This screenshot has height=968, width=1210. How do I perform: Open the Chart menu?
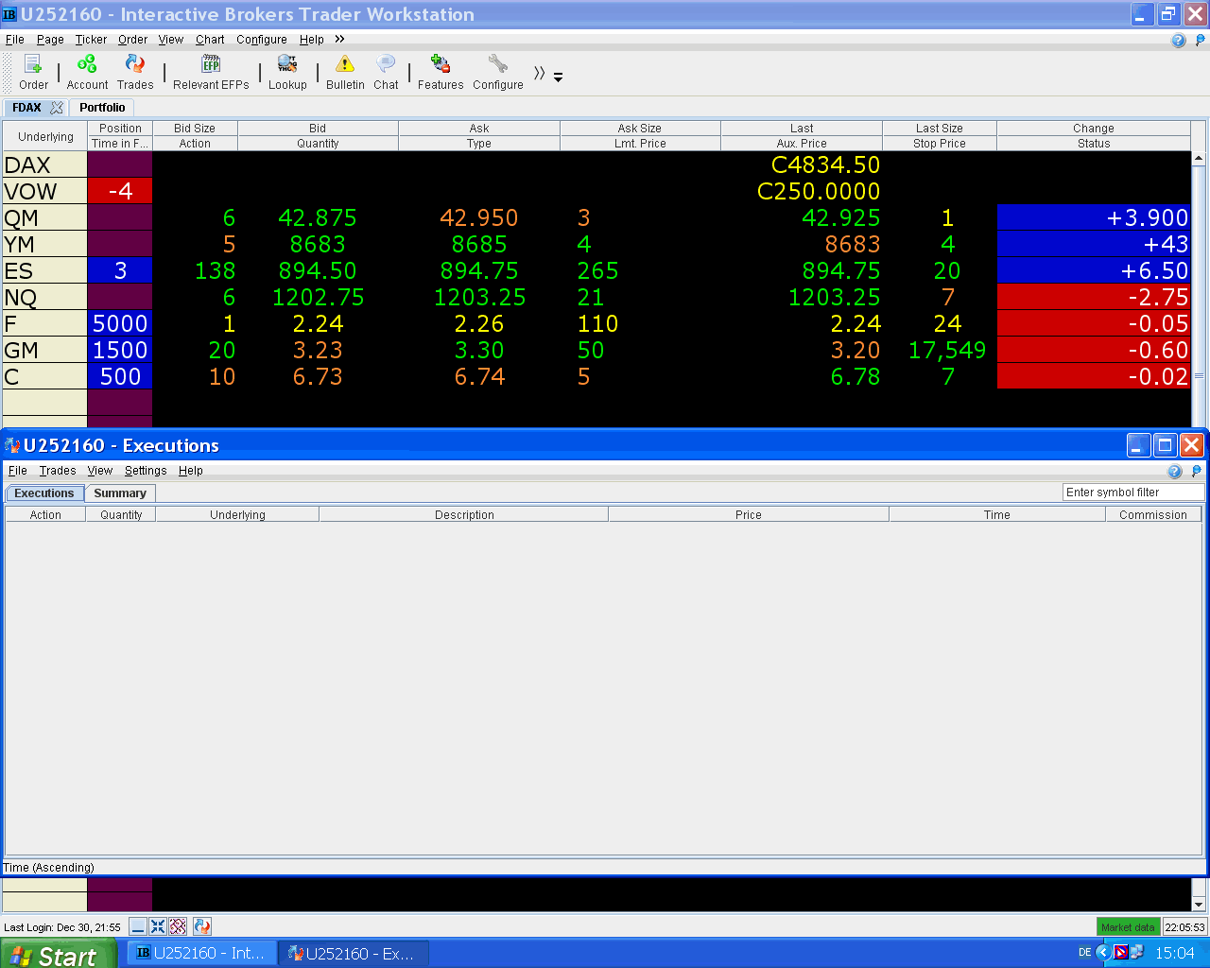[210, 40]
